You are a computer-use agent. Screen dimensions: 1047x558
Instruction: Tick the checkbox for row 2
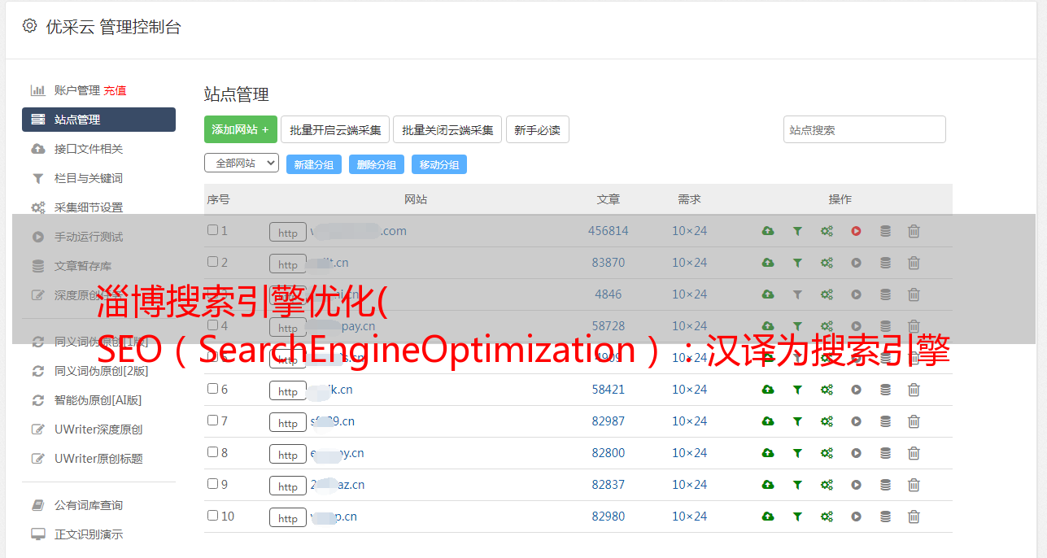212,262
